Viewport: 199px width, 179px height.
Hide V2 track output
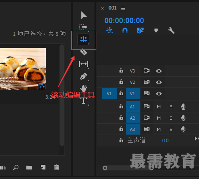click(x=159, y=82)
